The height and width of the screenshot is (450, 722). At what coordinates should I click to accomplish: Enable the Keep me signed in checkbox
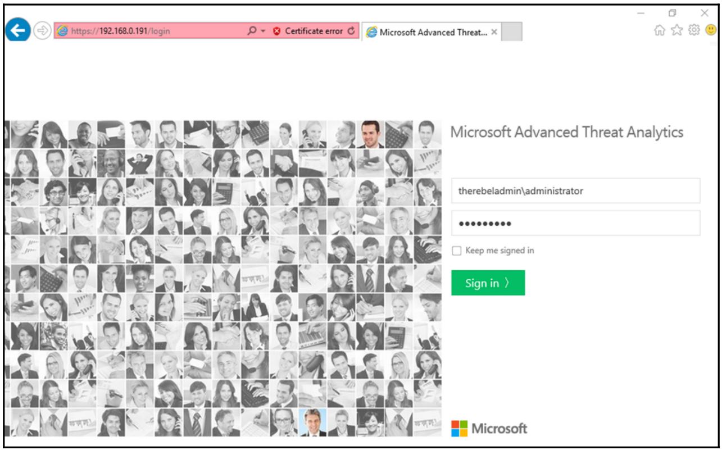coord(456,251)
